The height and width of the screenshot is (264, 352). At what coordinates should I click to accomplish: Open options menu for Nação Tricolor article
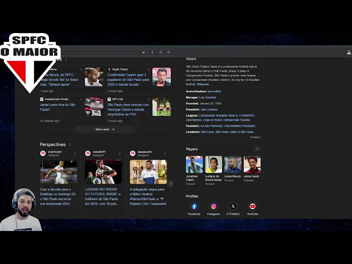[x=148, y=69]
